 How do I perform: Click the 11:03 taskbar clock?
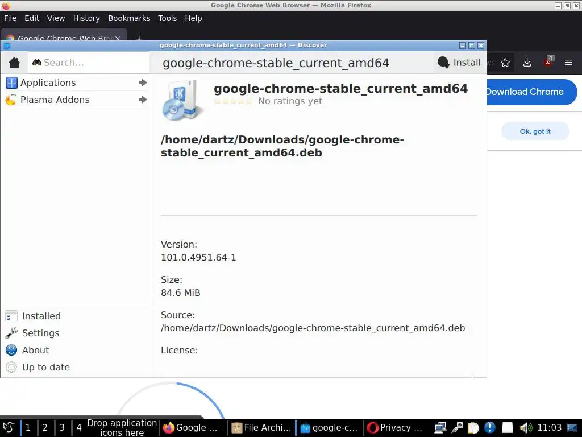(550, 427)
